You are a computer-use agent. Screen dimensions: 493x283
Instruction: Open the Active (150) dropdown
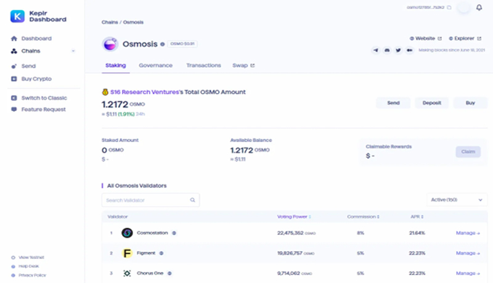(x=457, y=200)
